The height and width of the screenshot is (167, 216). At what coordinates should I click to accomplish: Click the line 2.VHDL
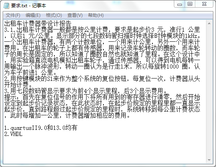click(x=13, y=134)
